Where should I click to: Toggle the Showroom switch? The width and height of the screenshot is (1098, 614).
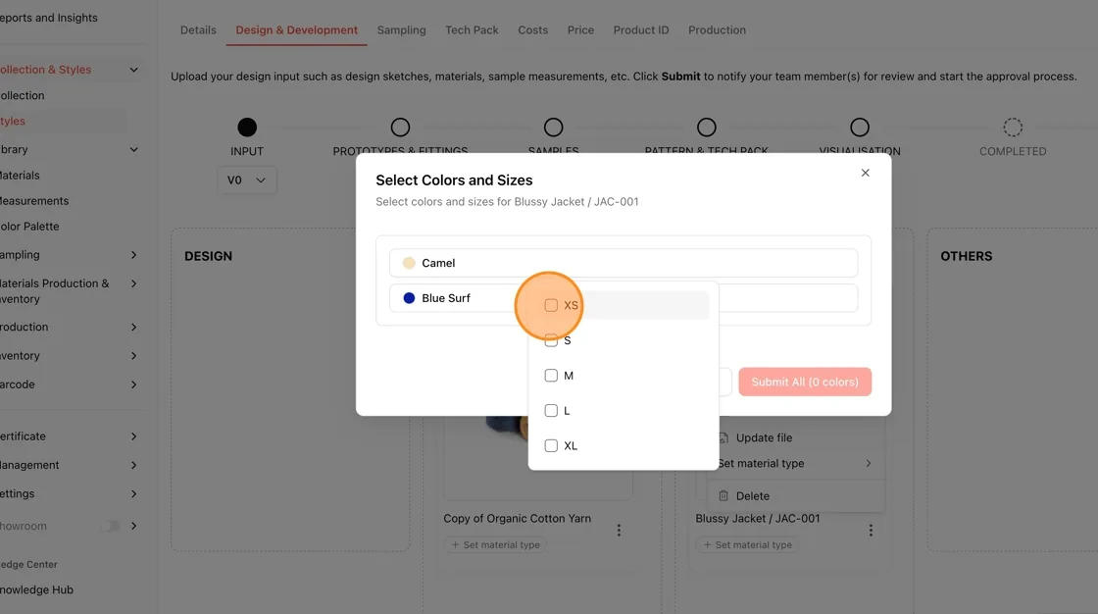tap(110, 526)
